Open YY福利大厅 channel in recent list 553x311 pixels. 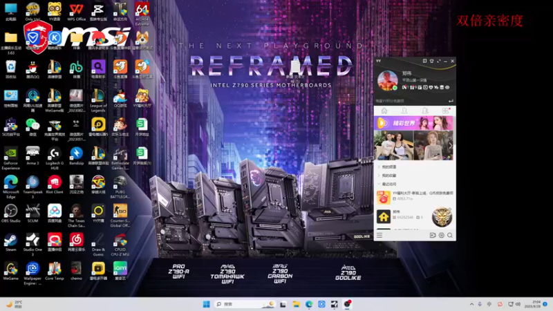pos(414,197)
